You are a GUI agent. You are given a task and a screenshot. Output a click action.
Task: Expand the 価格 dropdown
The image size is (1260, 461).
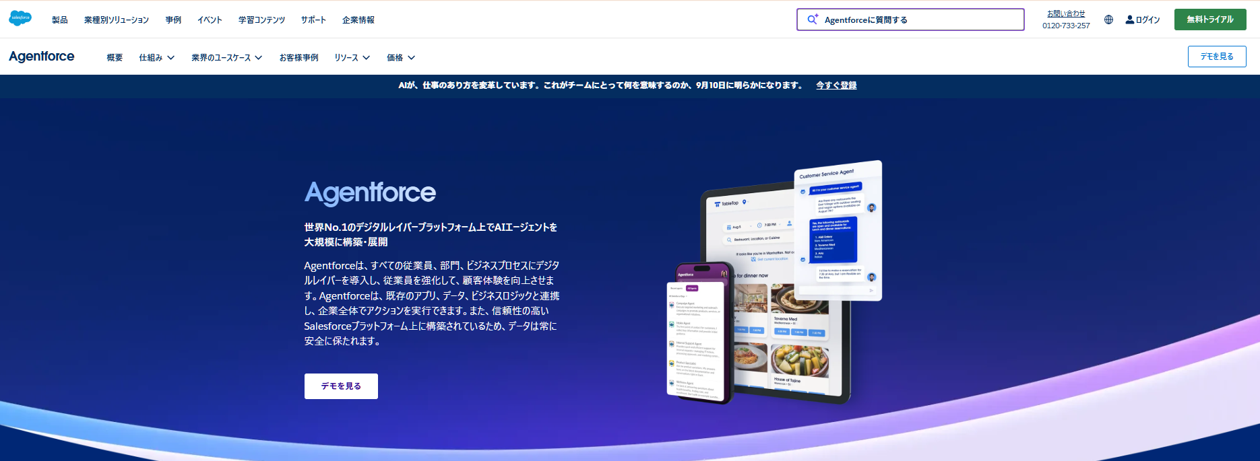(x=400, y=58)
